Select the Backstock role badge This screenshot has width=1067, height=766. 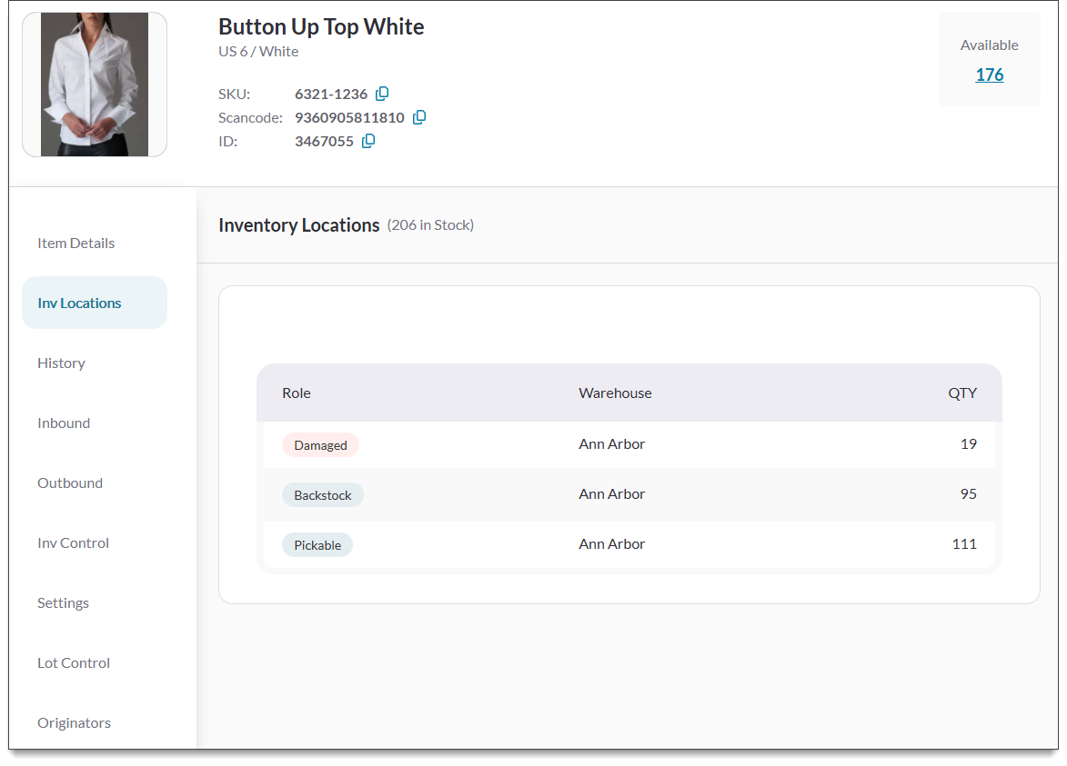[x=322, y=495]
